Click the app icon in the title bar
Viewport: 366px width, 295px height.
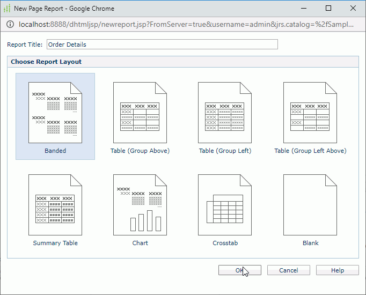click(x=7, y=8)
